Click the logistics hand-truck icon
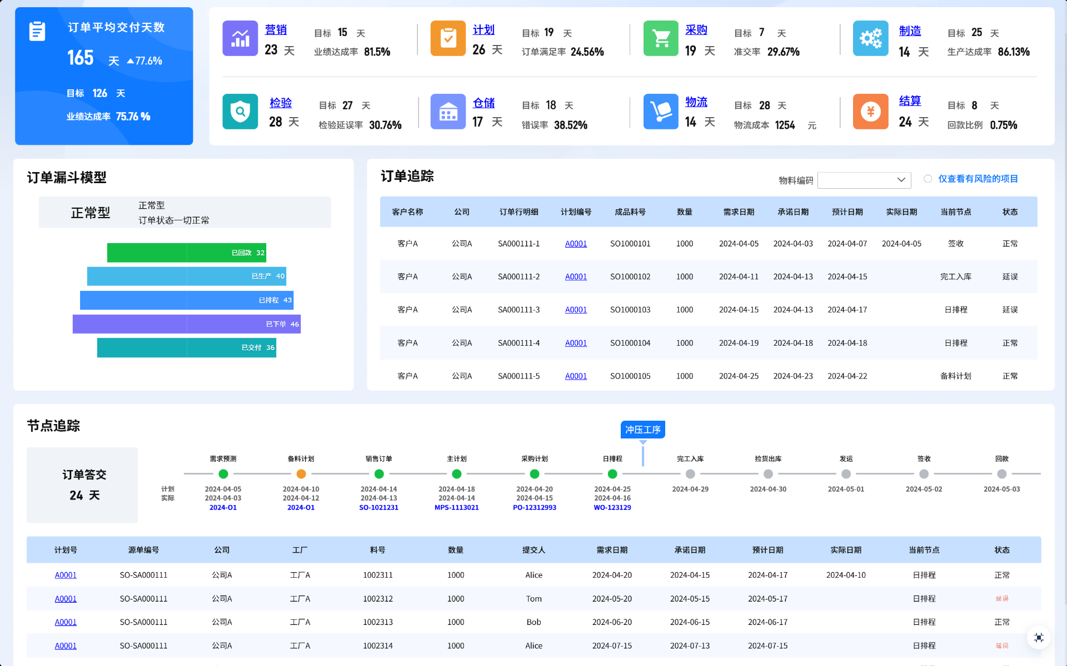The image size is (1067, 666). pyautogui.click(x=661, y=112)
